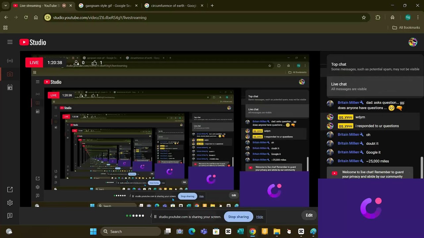This screenshot has height=238, width=424.
Task: Open the Apps grid in the bookmarks bar
Action: click(x=5, y=28)
